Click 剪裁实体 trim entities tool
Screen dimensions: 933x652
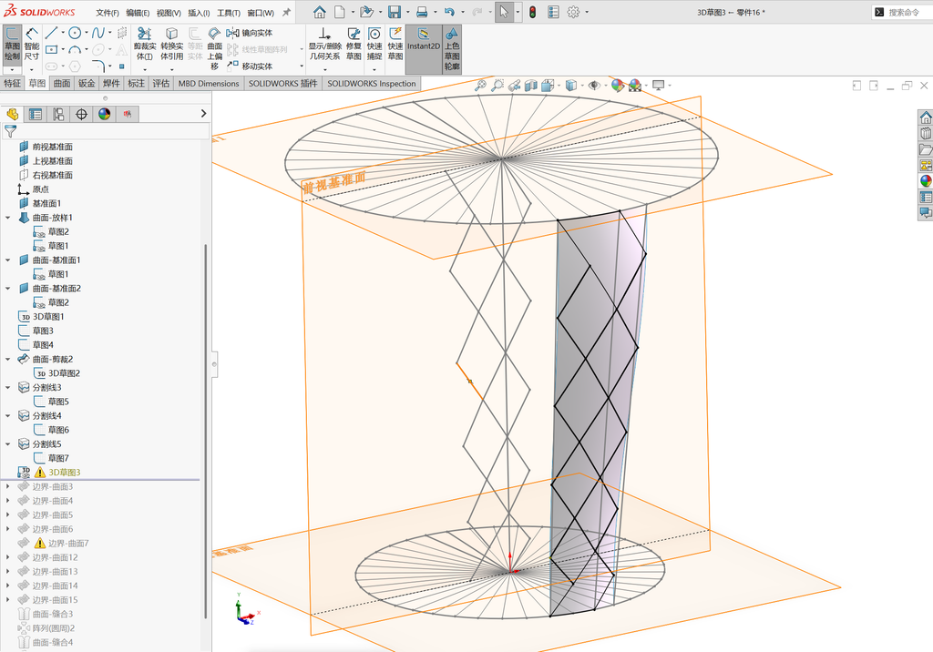coord(145,44)
